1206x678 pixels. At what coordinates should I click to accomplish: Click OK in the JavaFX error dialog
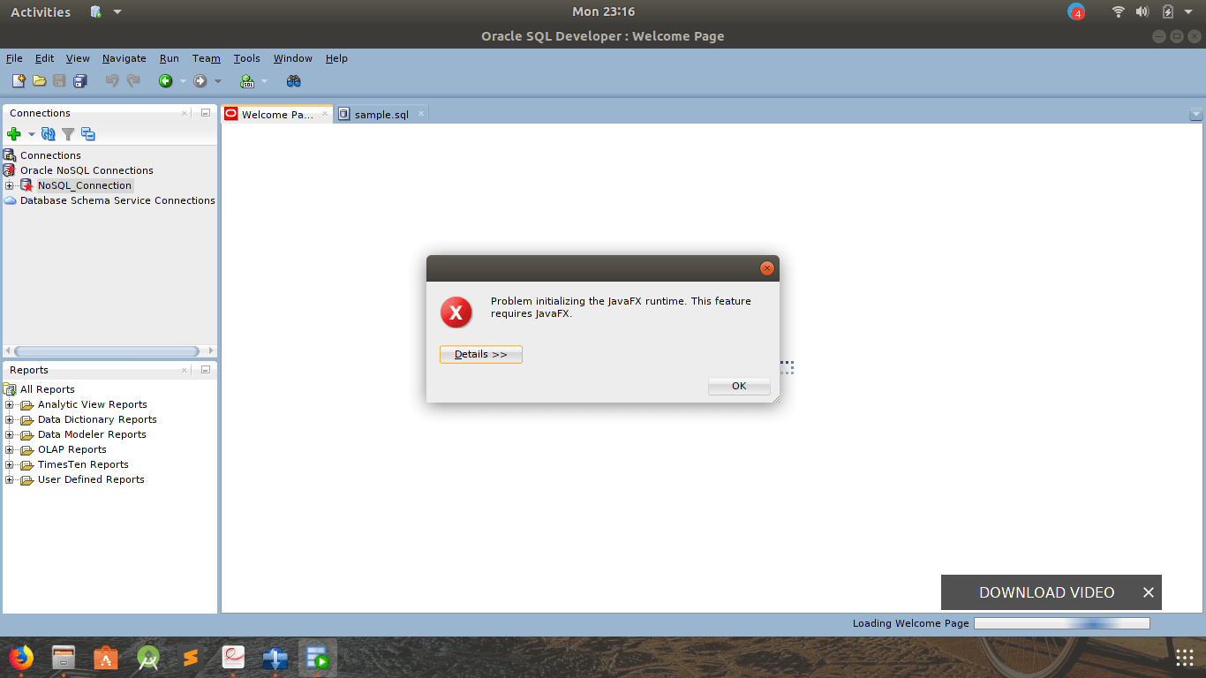739,386
